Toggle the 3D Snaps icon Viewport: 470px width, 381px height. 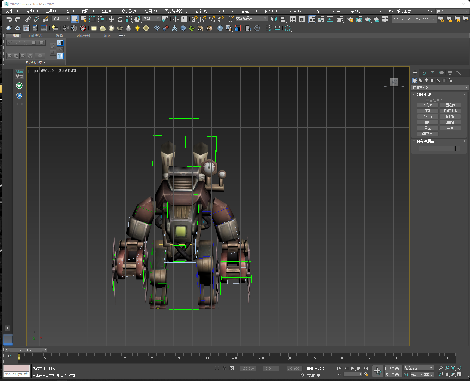pos(194,19)
